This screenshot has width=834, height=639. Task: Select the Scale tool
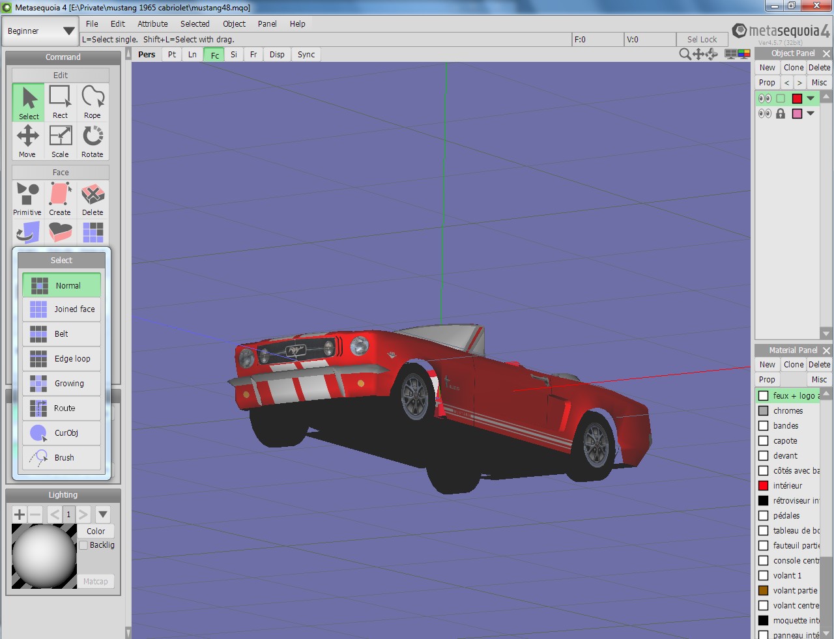(60, 141)
